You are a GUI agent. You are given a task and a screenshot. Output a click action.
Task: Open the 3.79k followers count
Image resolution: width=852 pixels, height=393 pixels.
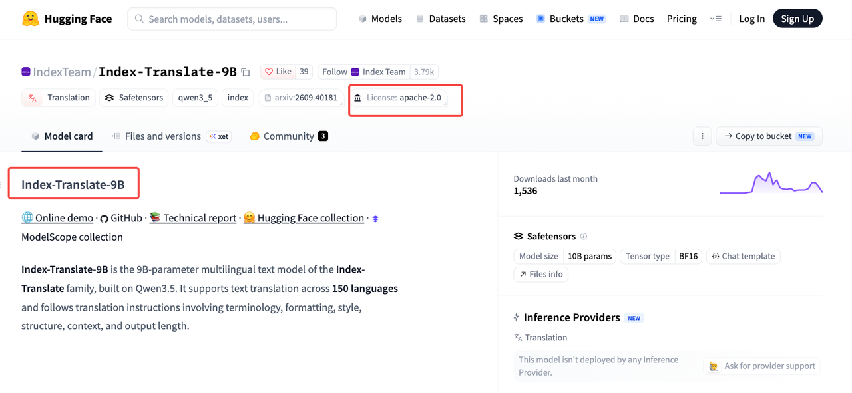424,72
